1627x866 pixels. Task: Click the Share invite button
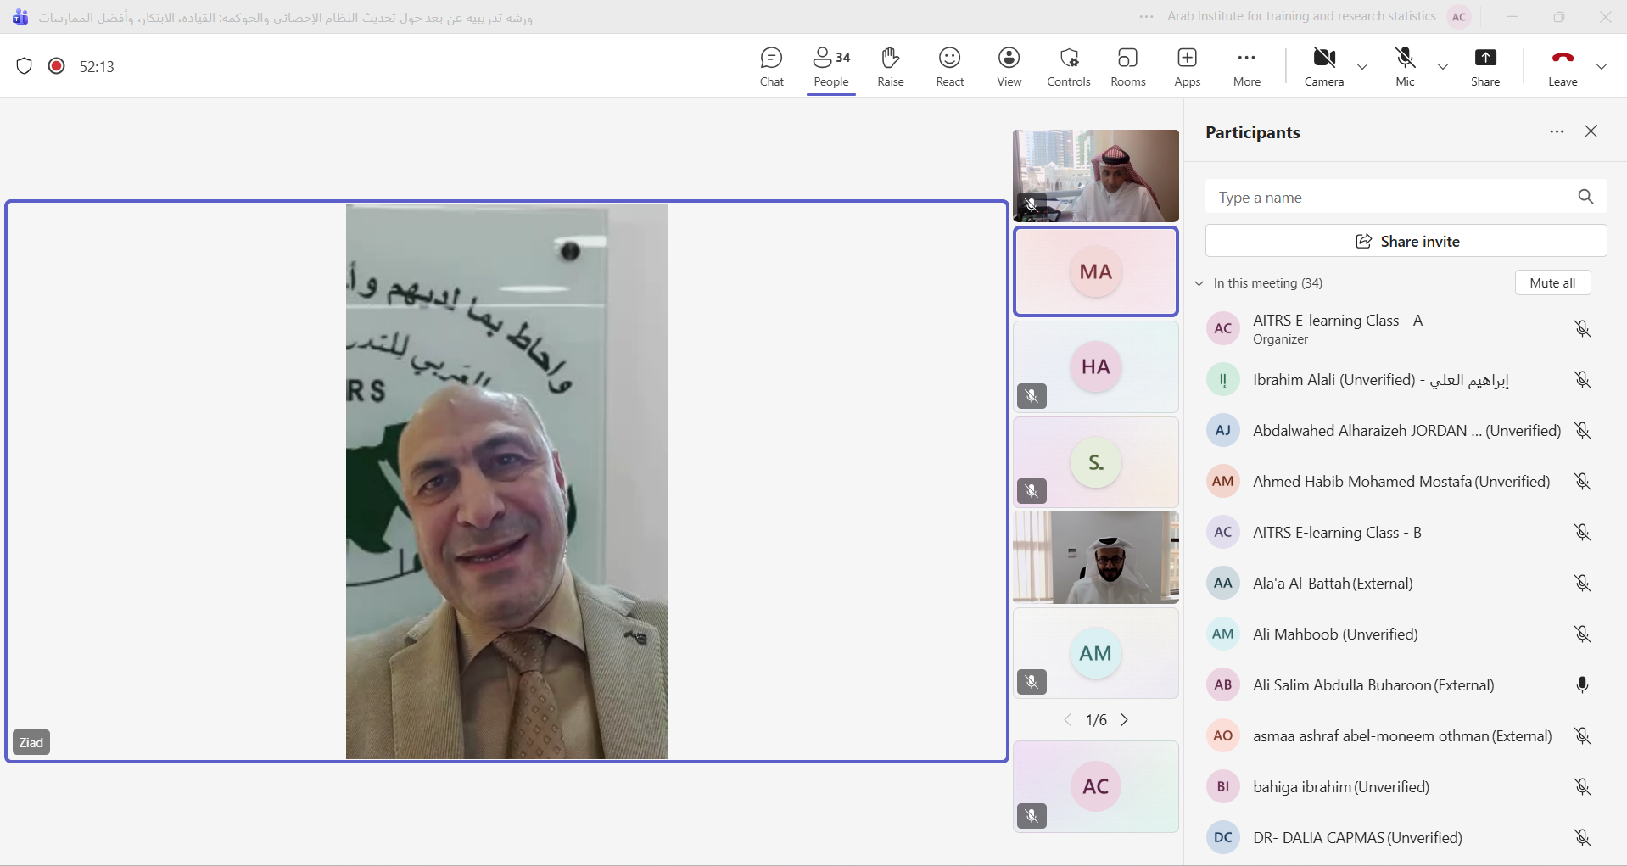coord(1406,242)
